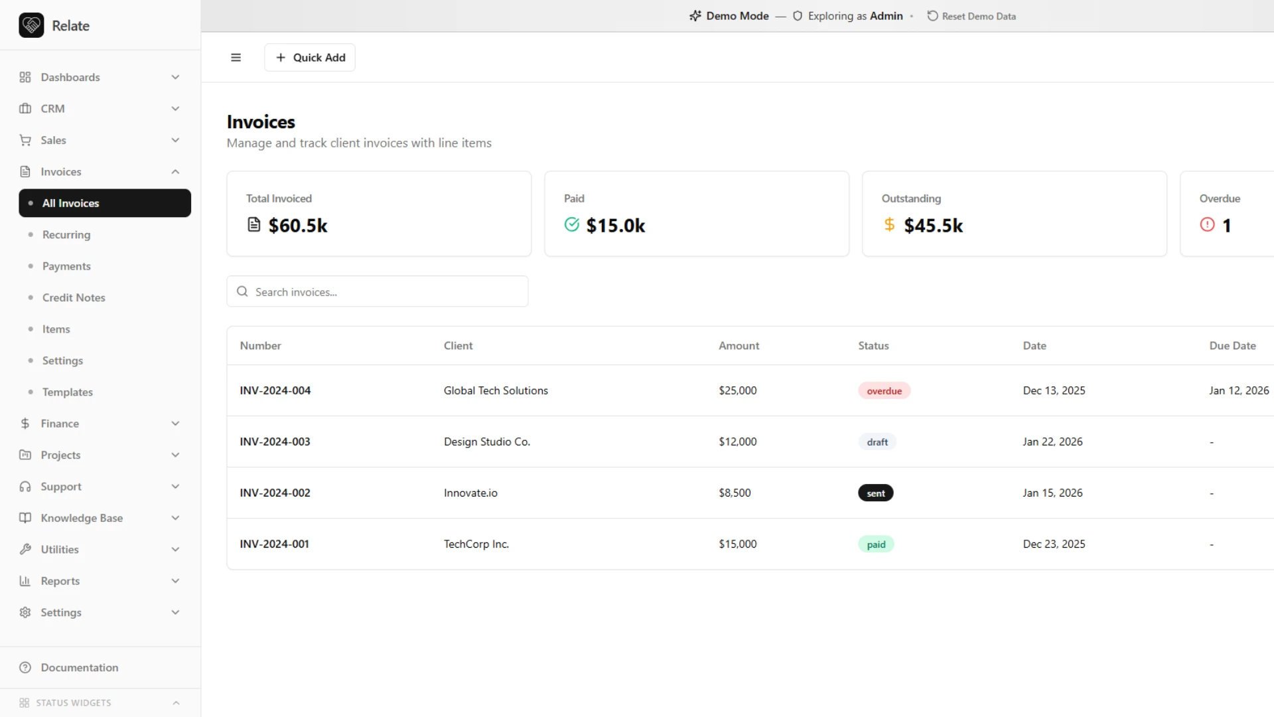Expand the Utilities section chevron
Screen dimensions: 1274x717
point(175,549)
